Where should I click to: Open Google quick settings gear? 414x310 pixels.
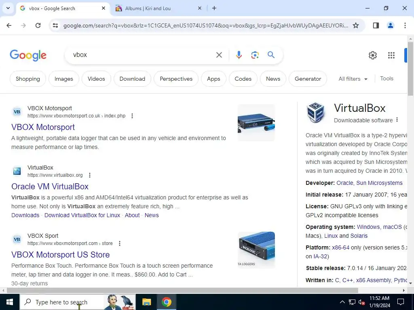pos(372,55)
